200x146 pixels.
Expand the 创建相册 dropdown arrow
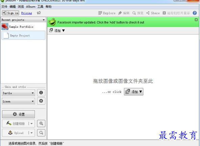tap(31, 124)
